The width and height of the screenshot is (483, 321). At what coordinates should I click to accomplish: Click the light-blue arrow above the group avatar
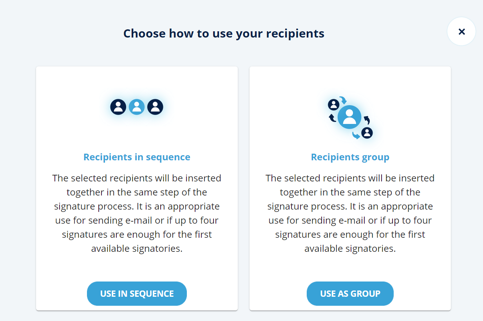click(x=343, y=100)
